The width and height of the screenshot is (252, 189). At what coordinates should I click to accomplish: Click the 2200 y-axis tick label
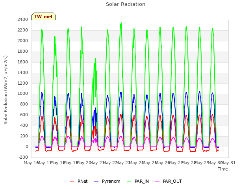pos(23,30)
